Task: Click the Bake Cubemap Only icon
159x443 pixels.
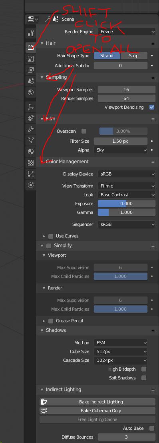Action: pyautogui.click(x=44, y=411)
